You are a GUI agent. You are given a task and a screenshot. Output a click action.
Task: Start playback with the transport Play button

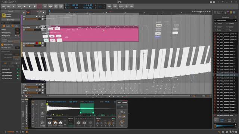point(25,7)
